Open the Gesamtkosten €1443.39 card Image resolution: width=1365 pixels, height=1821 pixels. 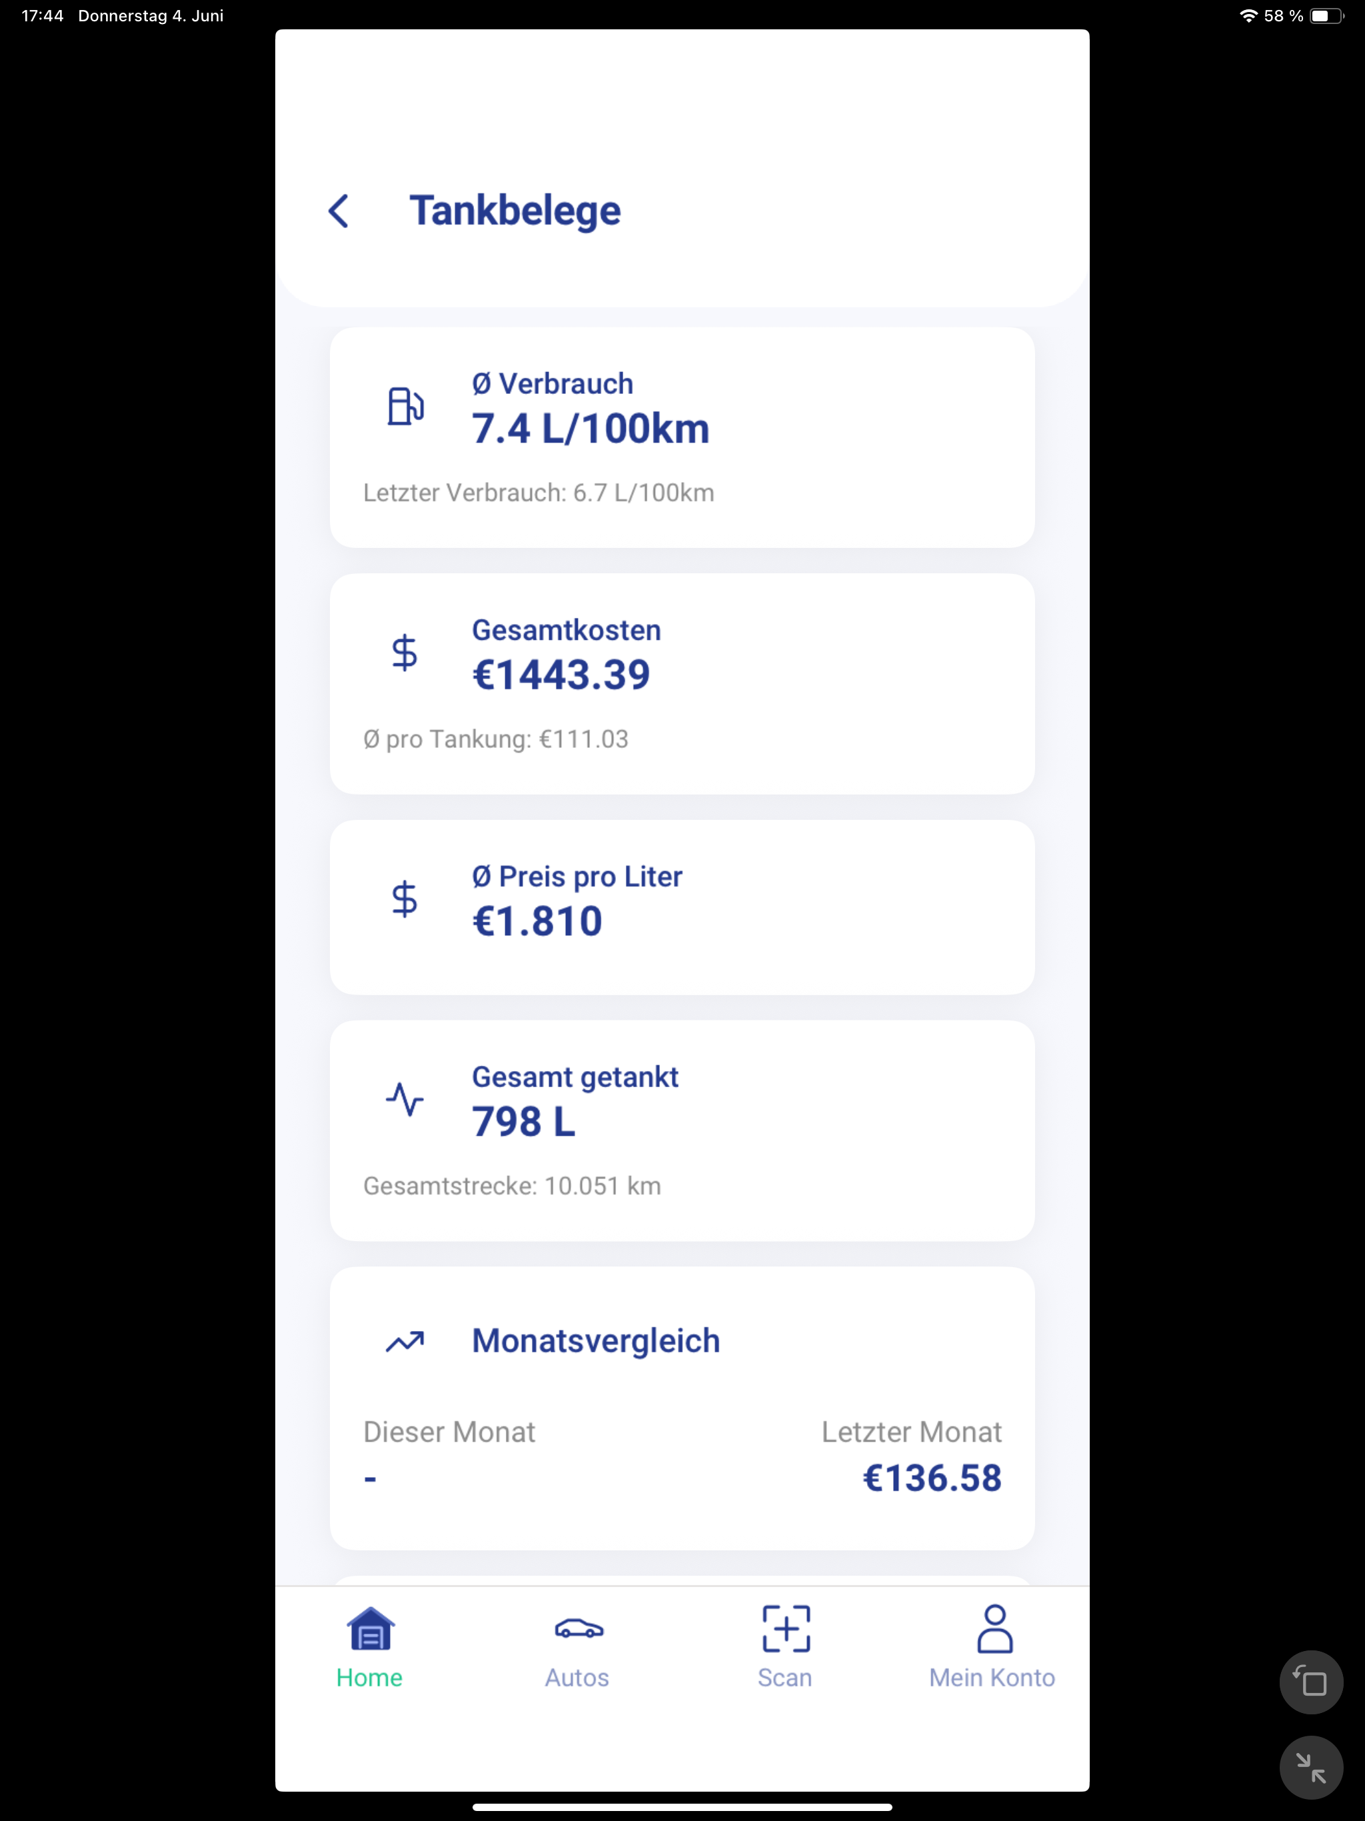tap(682, 684)
